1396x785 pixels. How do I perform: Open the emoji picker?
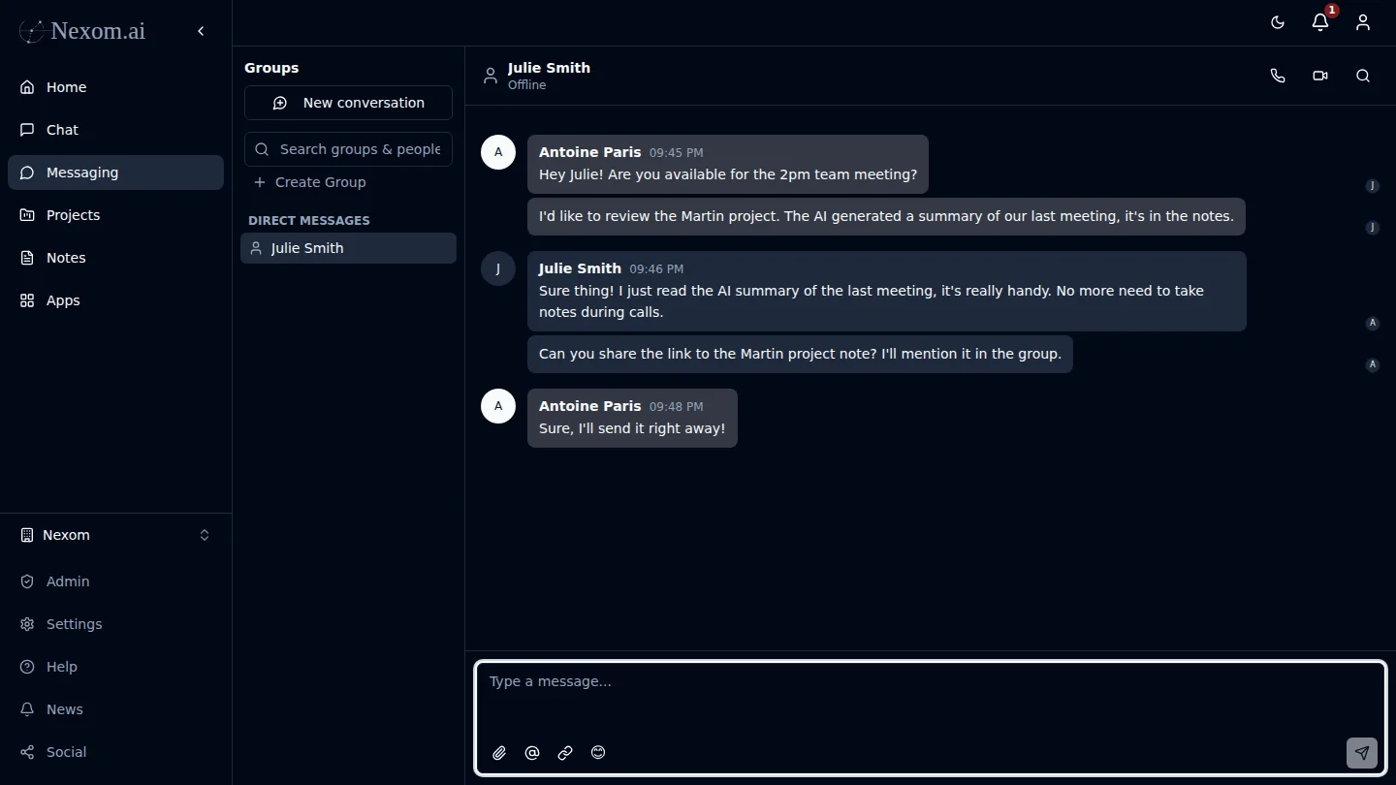coord(598,753)
